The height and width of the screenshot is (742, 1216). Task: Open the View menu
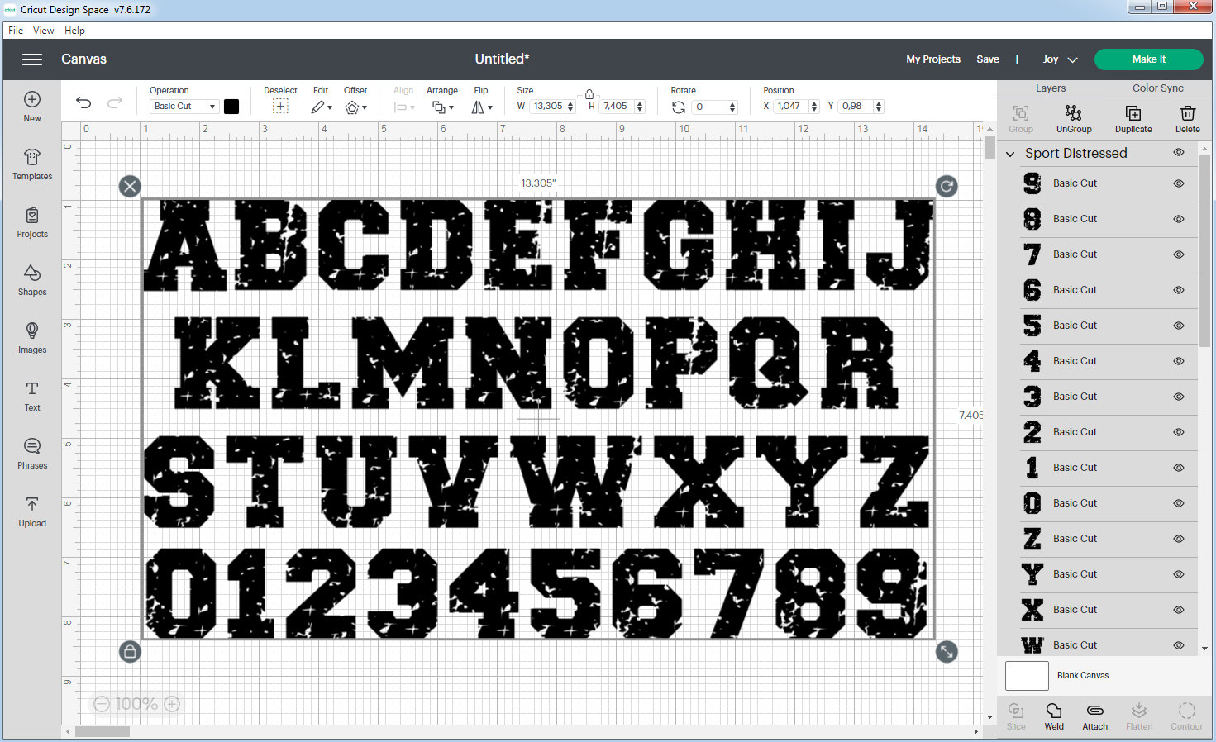[44, 31]
